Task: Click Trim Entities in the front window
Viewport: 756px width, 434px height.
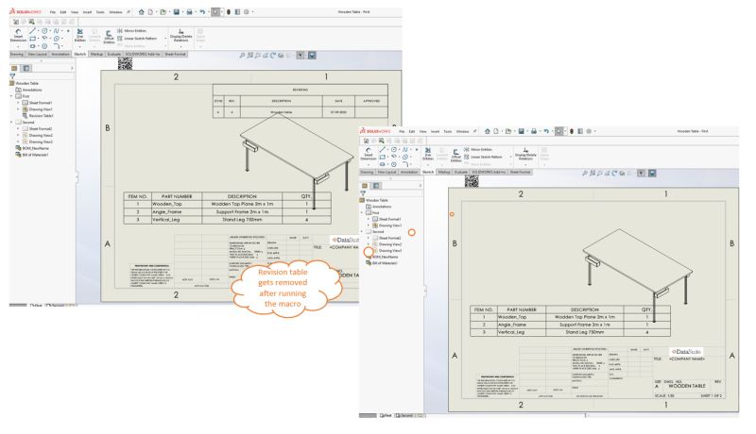Action: click(428, 154)
